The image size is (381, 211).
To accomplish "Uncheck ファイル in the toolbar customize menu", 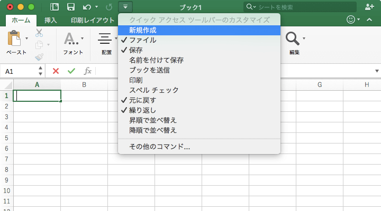I will tap(142, 40).
